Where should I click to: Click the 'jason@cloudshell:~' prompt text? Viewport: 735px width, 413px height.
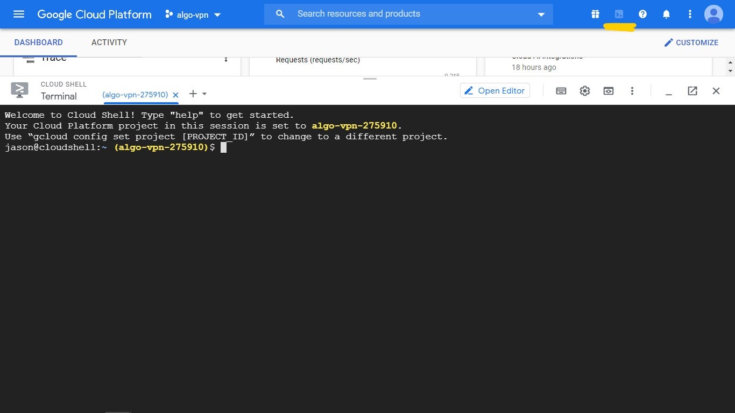[x=56, y=147]
